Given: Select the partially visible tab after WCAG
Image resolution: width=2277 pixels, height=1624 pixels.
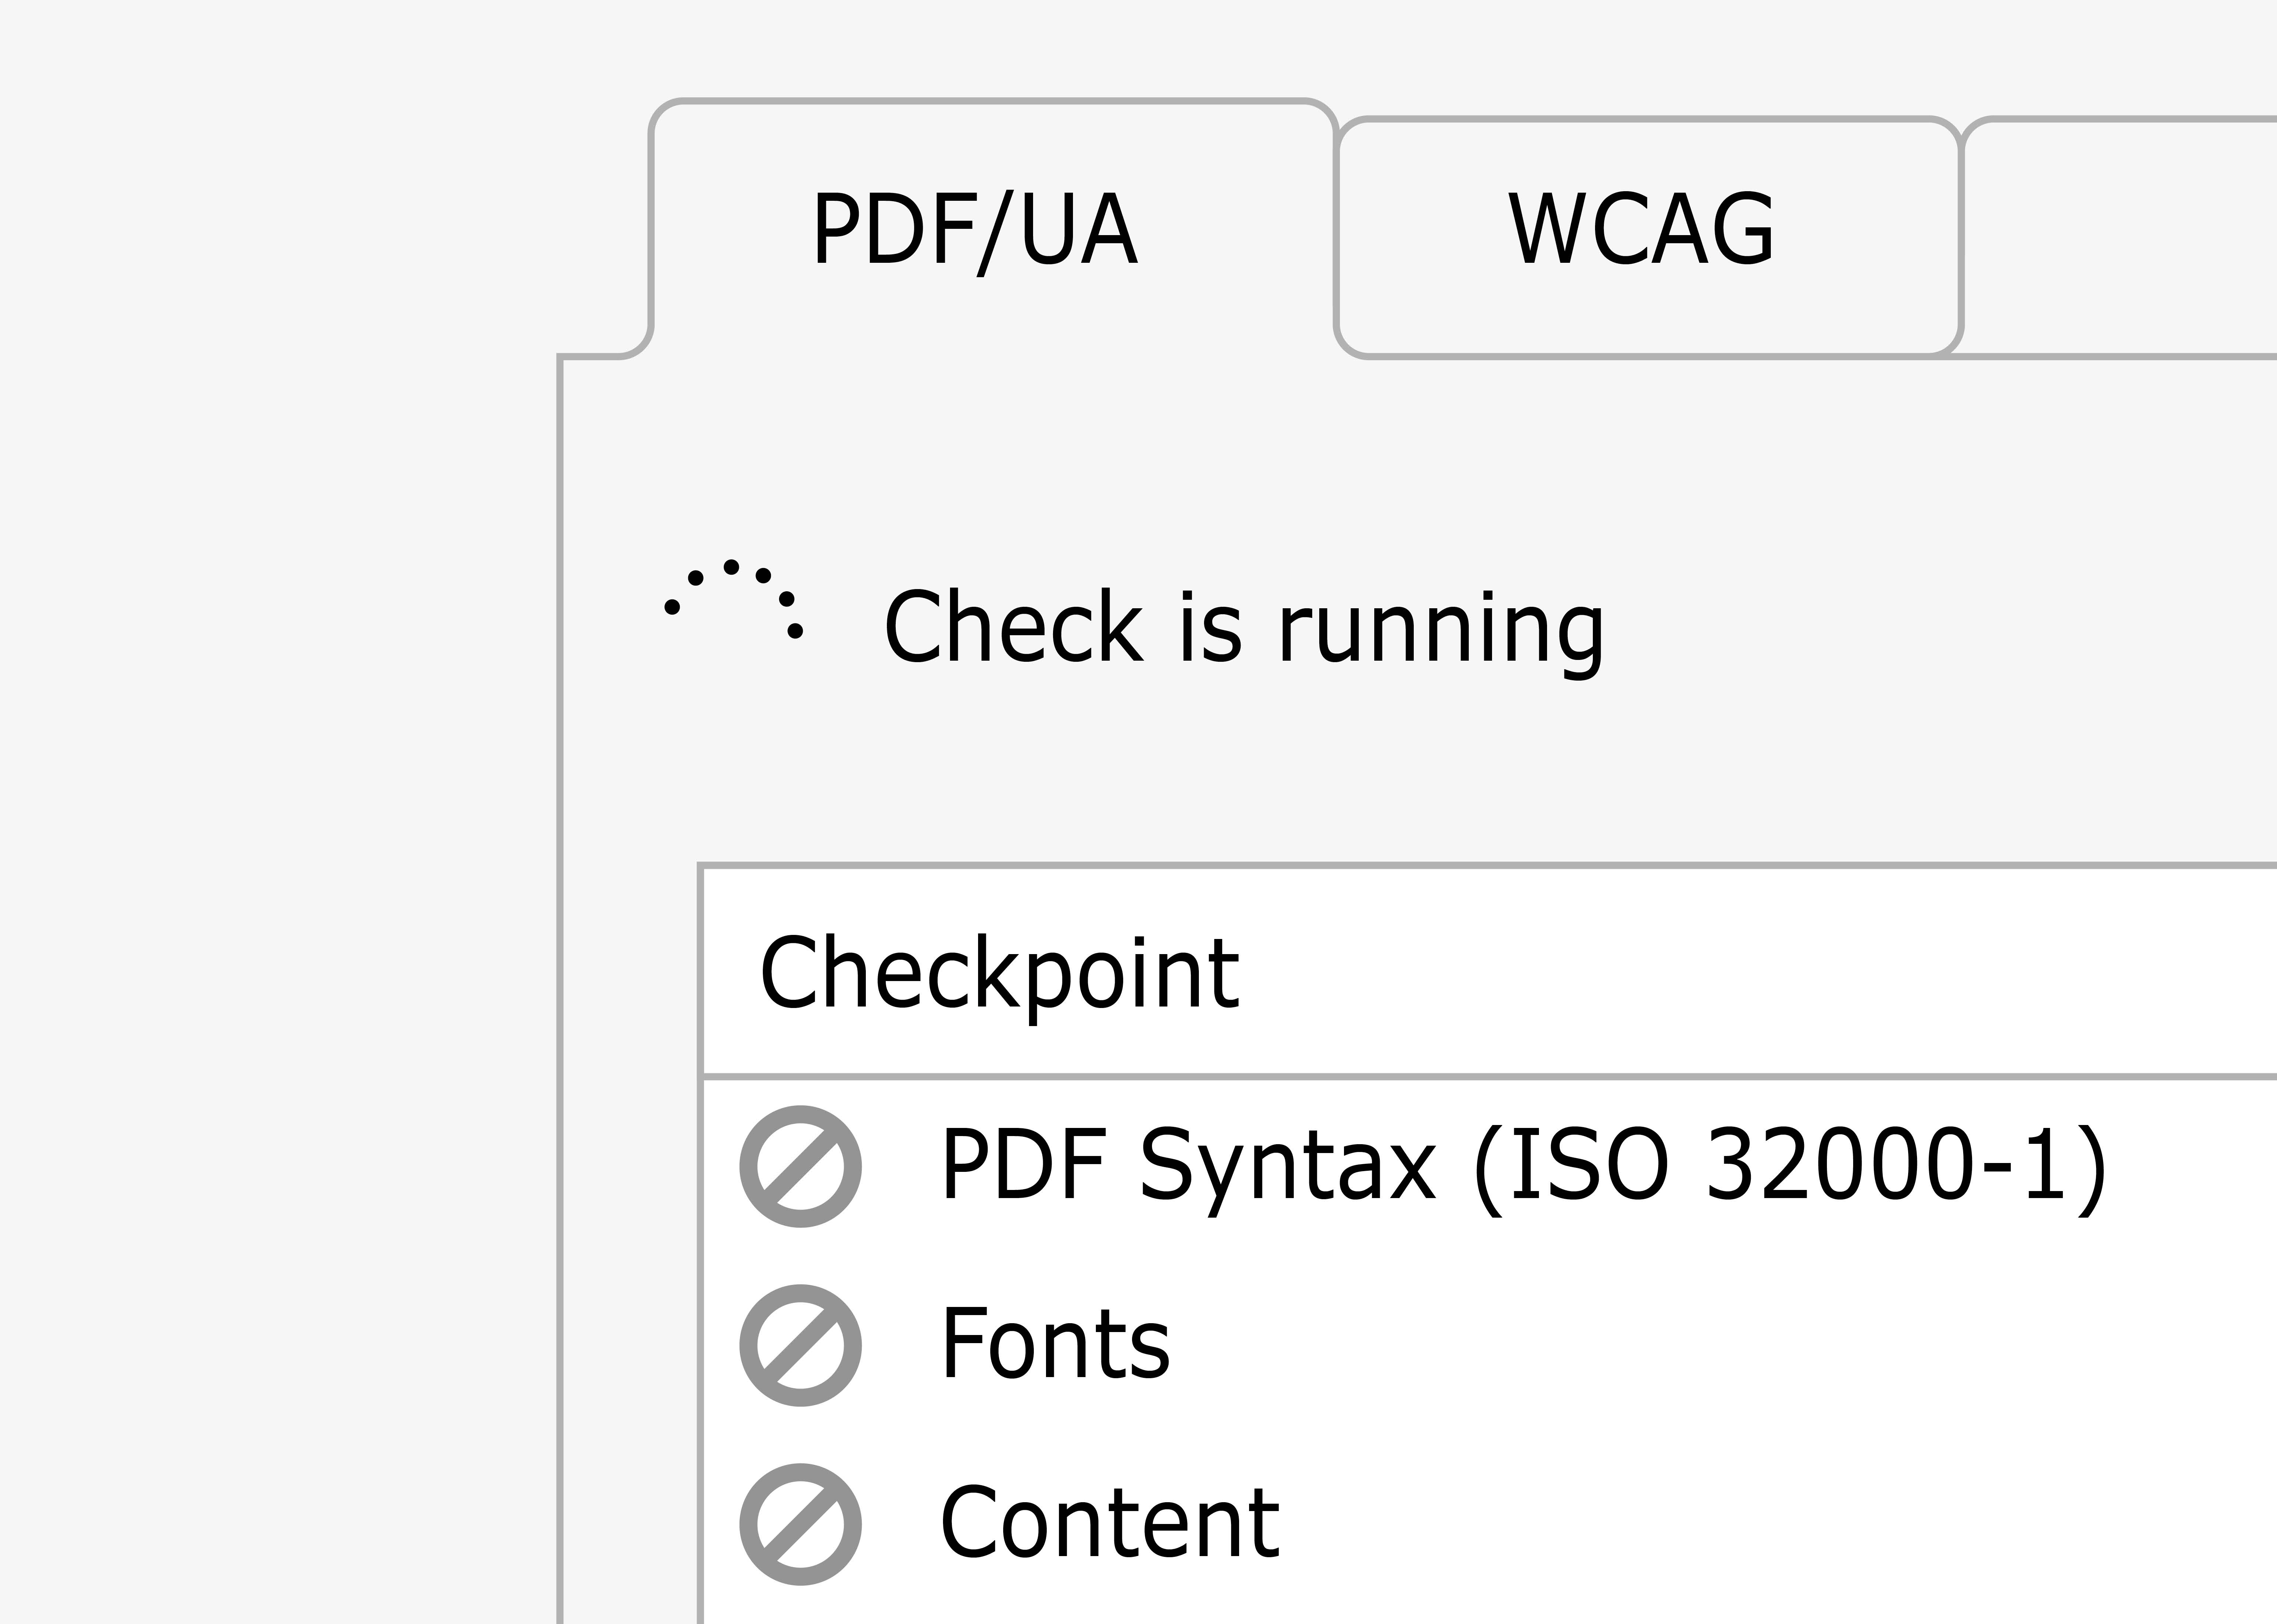Looking at the screenshot, I should [x=2119, y=236].
